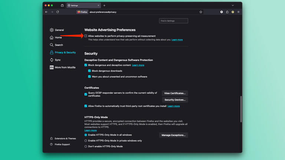Select the Settings browser tab

pos(83,6)
